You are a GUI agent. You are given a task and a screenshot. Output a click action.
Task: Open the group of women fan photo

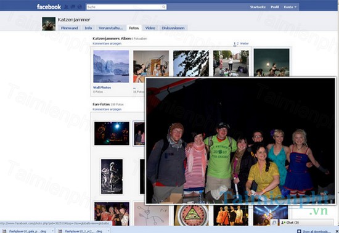(112, 214)
